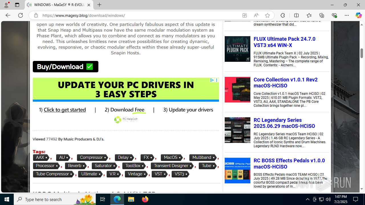Image resolution: width=365 pixels, height=205 pixels.
Task: Open the ad options three-dot icon
Action: click(x=217, y=80)
